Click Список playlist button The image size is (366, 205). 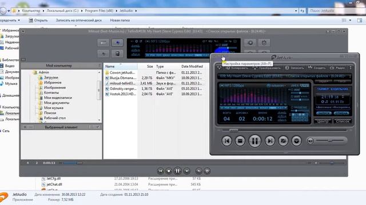[343, 121]
